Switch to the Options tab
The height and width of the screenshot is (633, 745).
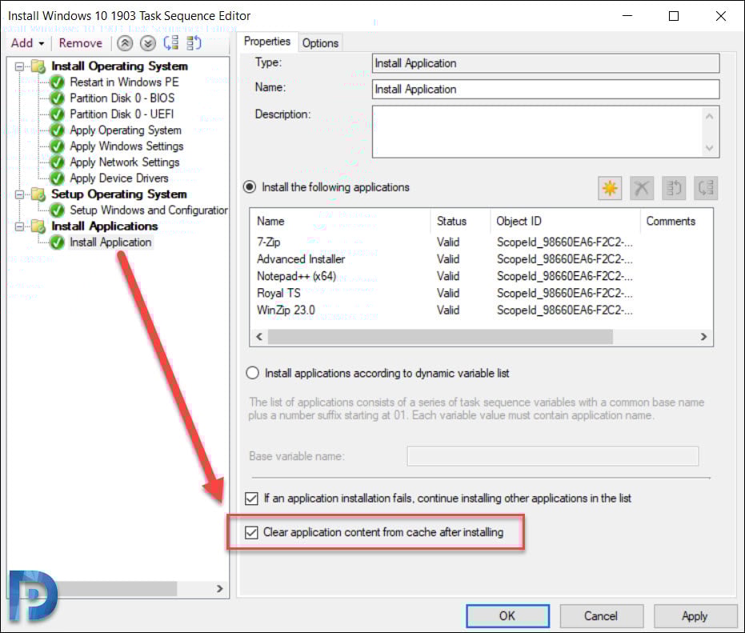tap(320, 43)
